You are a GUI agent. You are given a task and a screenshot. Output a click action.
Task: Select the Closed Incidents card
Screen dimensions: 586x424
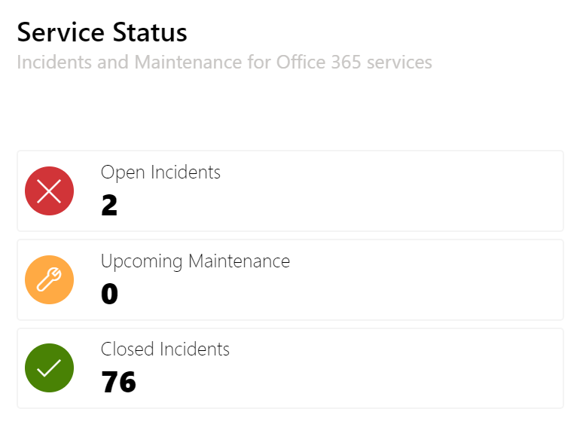click(x=291, y=368)
